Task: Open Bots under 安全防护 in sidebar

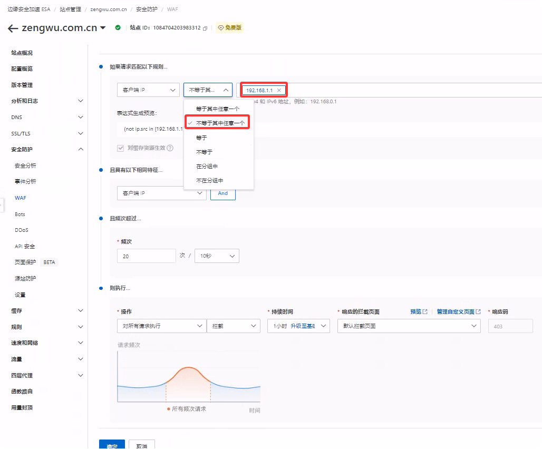Action: tap(20, 214)
